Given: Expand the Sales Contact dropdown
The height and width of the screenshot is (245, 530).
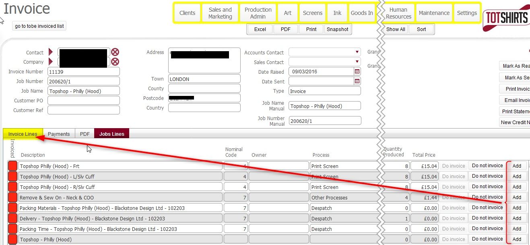Looking at the screenshot, I should coord(357,62).
